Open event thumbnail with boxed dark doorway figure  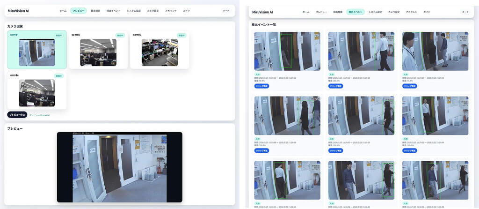(287, 51)
